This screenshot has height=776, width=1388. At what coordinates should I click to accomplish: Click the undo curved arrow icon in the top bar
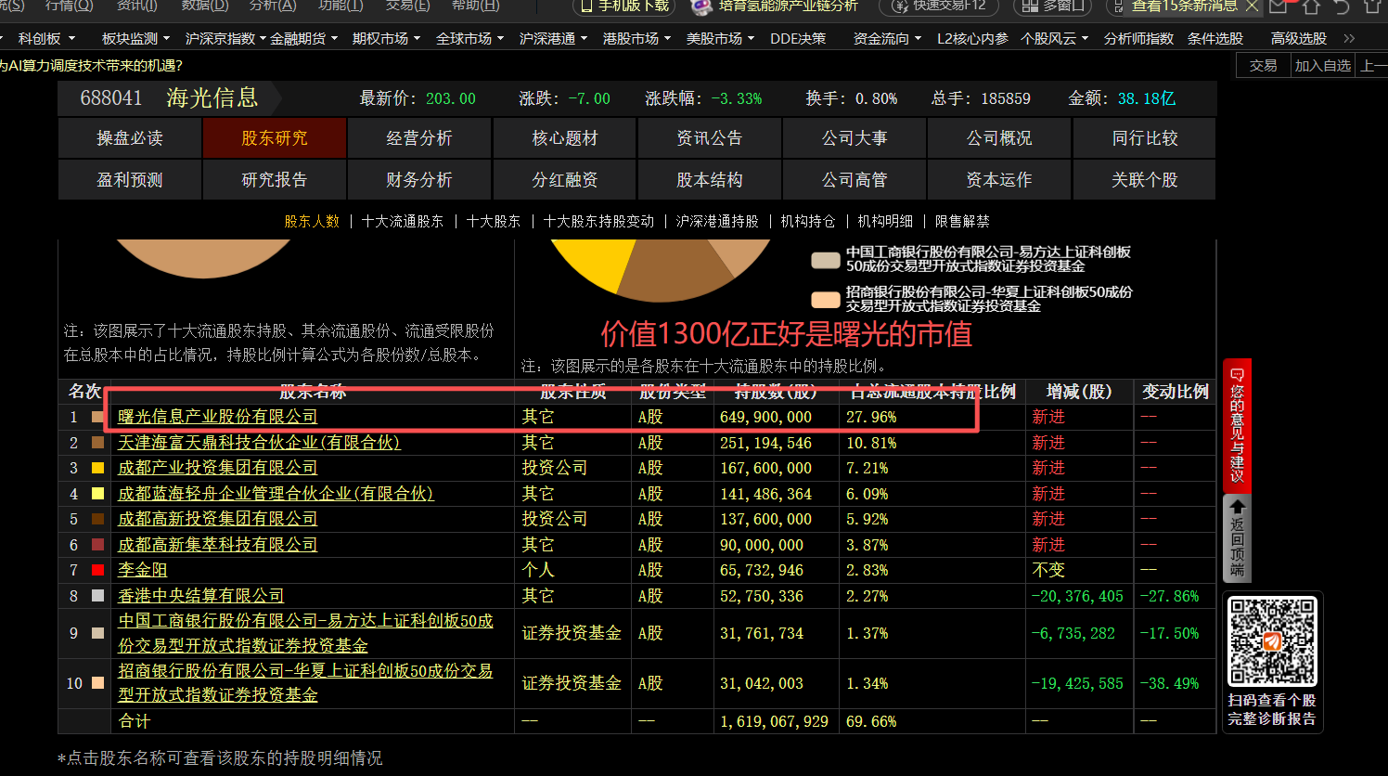click(1341, 6)
